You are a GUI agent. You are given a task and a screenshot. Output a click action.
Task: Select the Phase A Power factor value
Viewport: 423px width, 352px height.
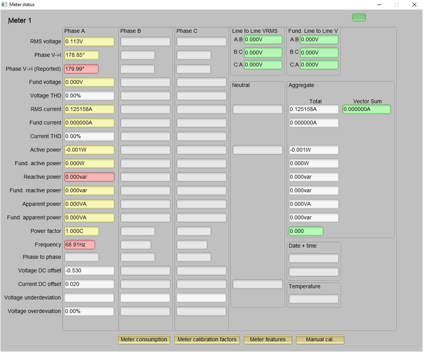tap(81, 231)
